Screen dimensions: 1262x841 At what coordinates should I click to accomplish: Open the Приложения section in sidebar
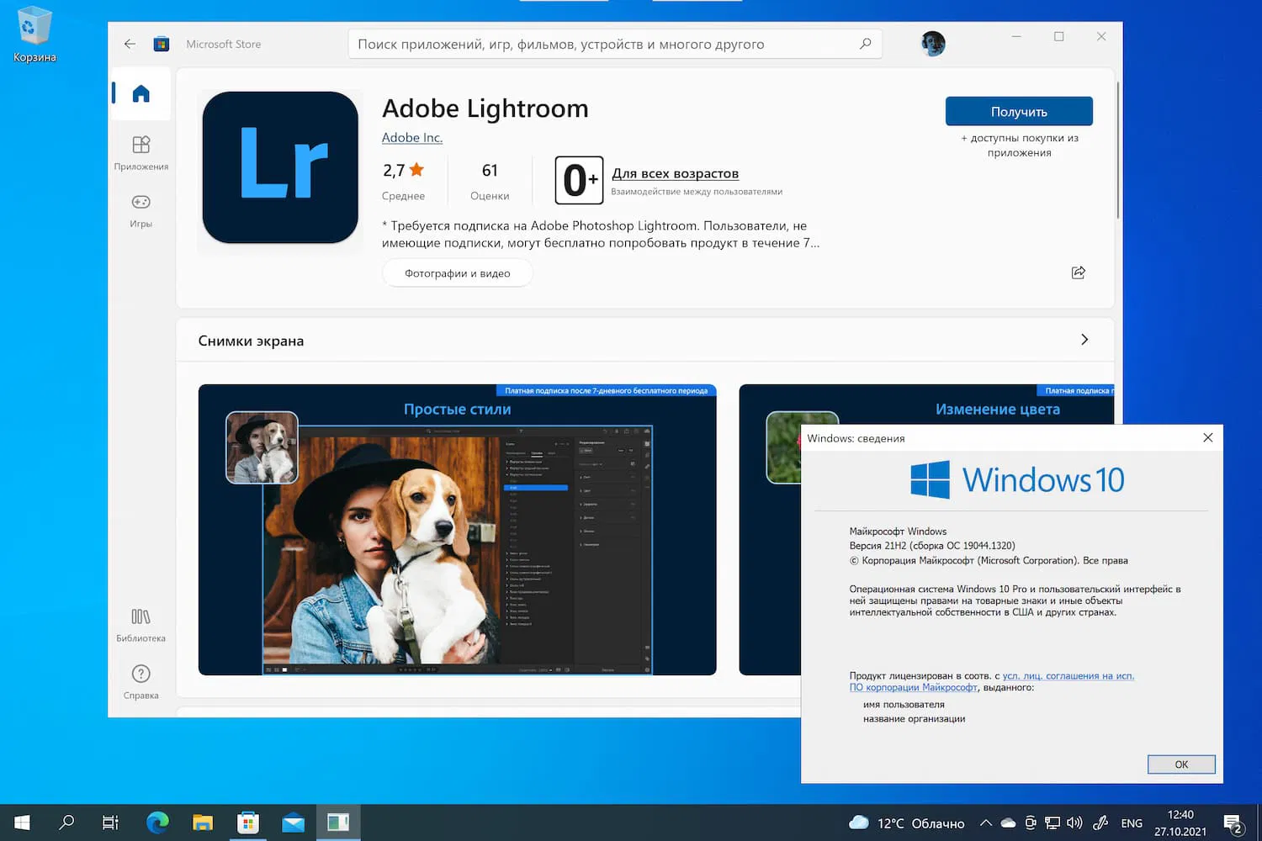tap(141, 153)
